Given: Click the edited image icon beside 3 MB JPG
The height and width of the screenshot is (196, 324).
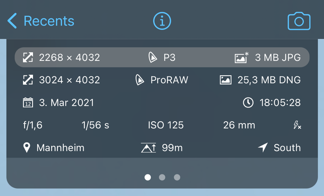Looking at the screenshot, I should pos(241,57).
